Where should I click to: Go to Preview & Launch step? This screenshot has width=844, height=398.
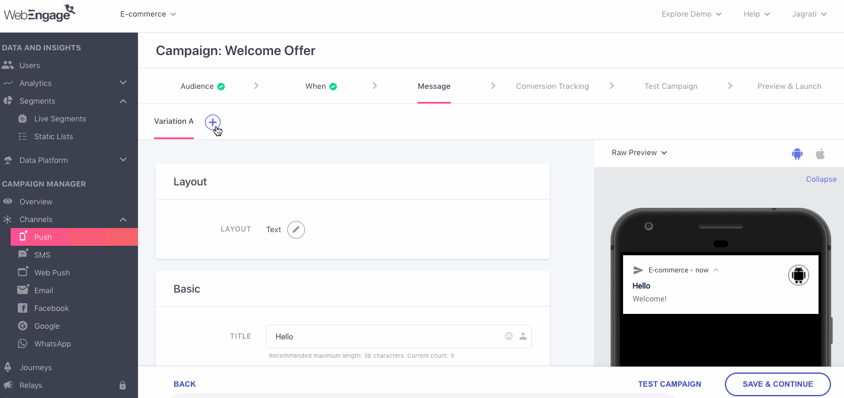[790, 86]
